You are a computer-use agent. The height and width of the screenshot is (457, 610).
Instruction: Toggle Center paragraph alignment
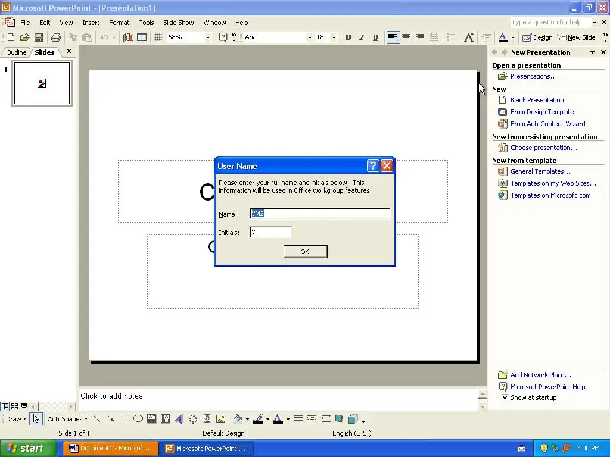click(x=406, y=37)
